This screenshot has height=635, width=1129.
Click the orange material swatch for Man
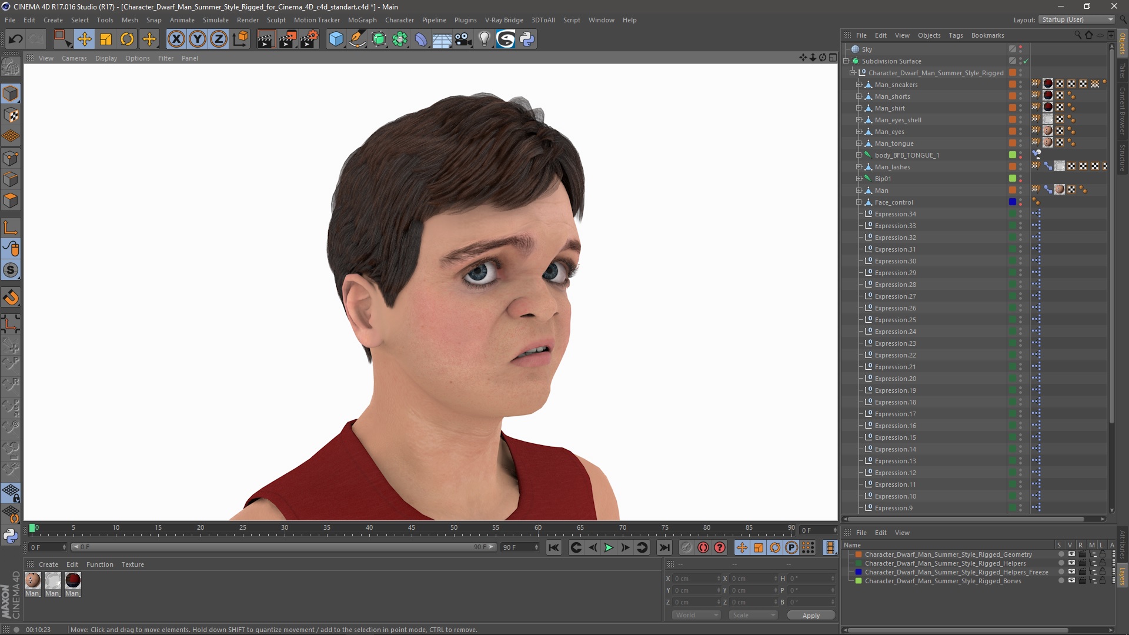tap(1013, 190)
